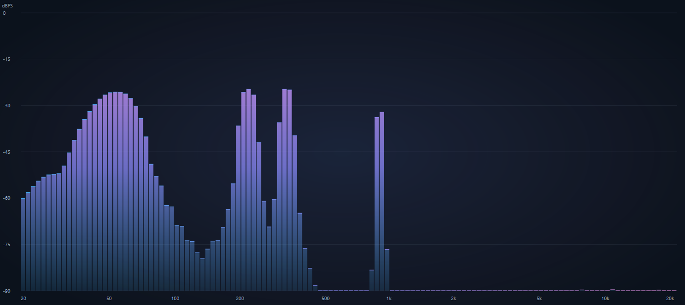Select the 5k frequency axis label
Image resolution: width=685 pixels, height=305 pixels.
(x=539, y=299)
